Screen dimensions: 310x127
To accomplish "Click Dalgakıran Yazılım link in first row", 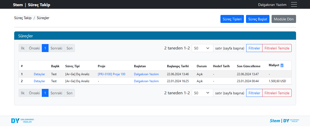I will [x=146, y=74].
